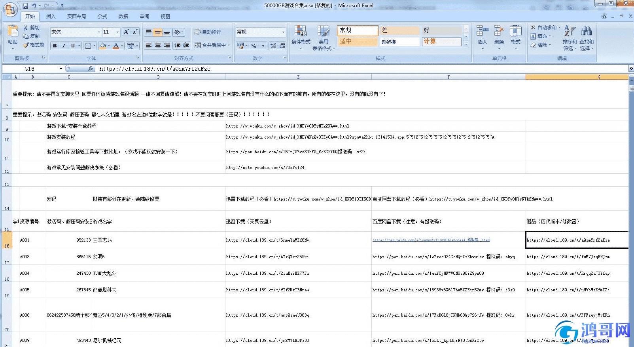Cut selection with the 剪切 scissors
The height and width of the screenshot is (347, 634).
[31, 28]
